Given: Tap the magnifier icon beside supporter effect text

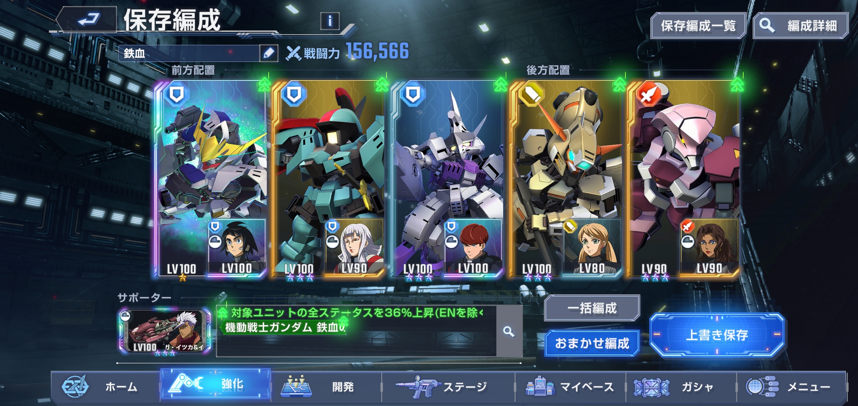Looking at the screenshot, I should point(509,331).
